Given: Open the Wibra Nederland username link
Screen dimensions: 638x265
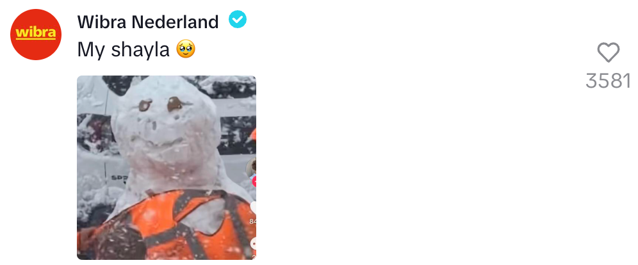Looking at the screenshot, I should [x=148, y=22].
